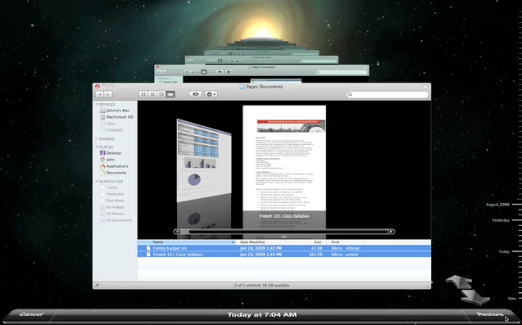The width and height of the screenshot is (522, 325).
Task: Collapse the DEVICES sidebar section
Action: tap(97, 105)
